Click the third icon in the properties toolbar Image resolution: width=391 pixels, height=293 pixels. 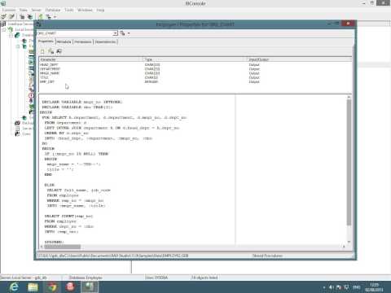(x=59, y=51)
